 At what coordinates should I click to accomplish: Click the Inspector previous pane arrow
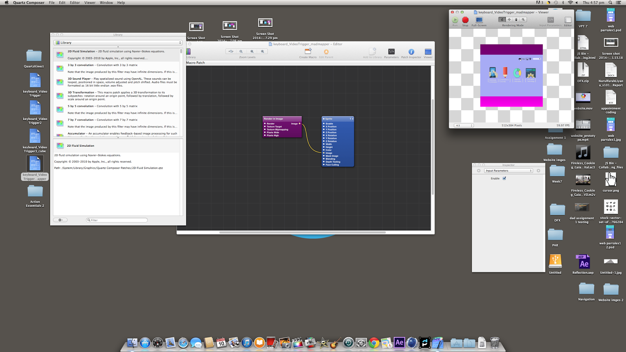[478, 171]
